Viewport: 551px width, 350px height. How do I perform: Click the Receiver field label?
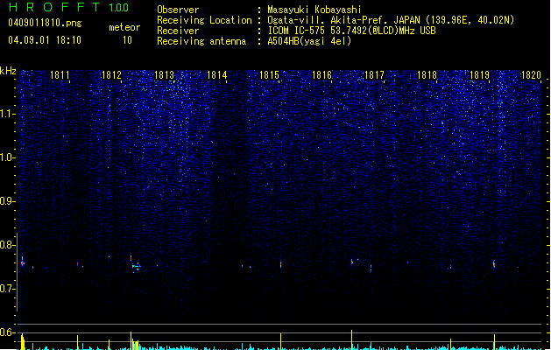coord(178,31)
